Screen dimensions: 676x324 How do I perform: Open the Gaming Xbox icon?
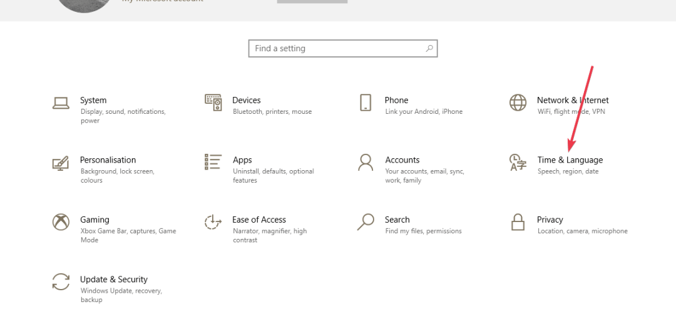(61, 222)
